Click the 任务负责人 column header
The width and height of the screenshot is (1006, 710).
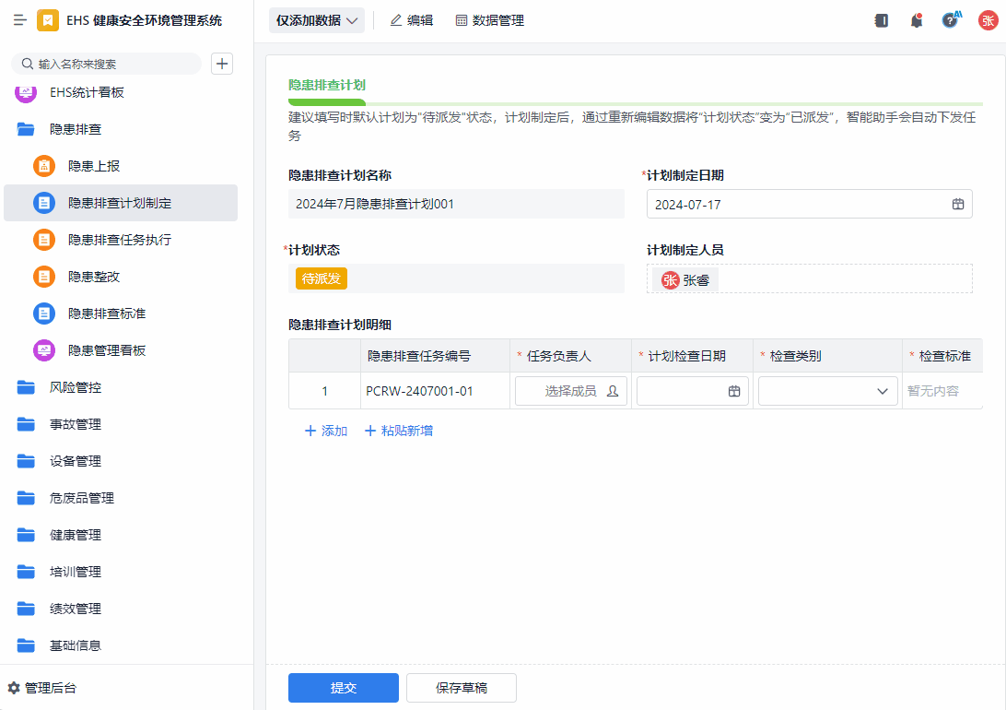[x=571, y=356]
